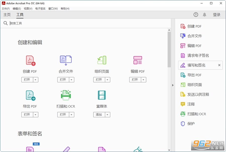Click the 创建 PDF icon in the main grid
Viewport: 226px width, 152px height.
point(31,61)
